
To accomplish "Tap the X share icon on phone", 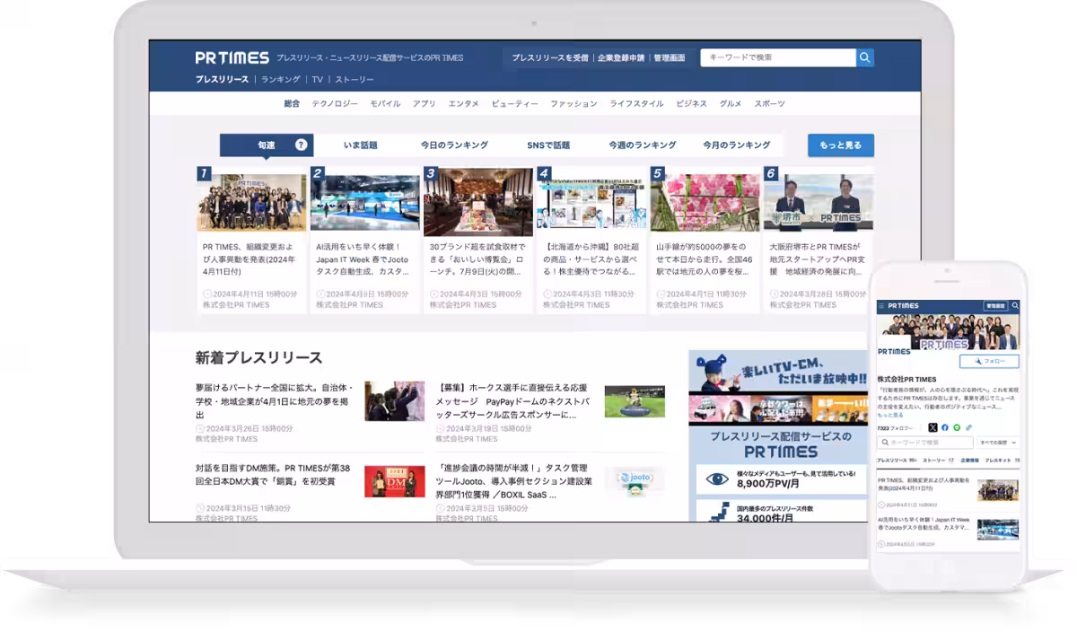I will pos(933,427).
